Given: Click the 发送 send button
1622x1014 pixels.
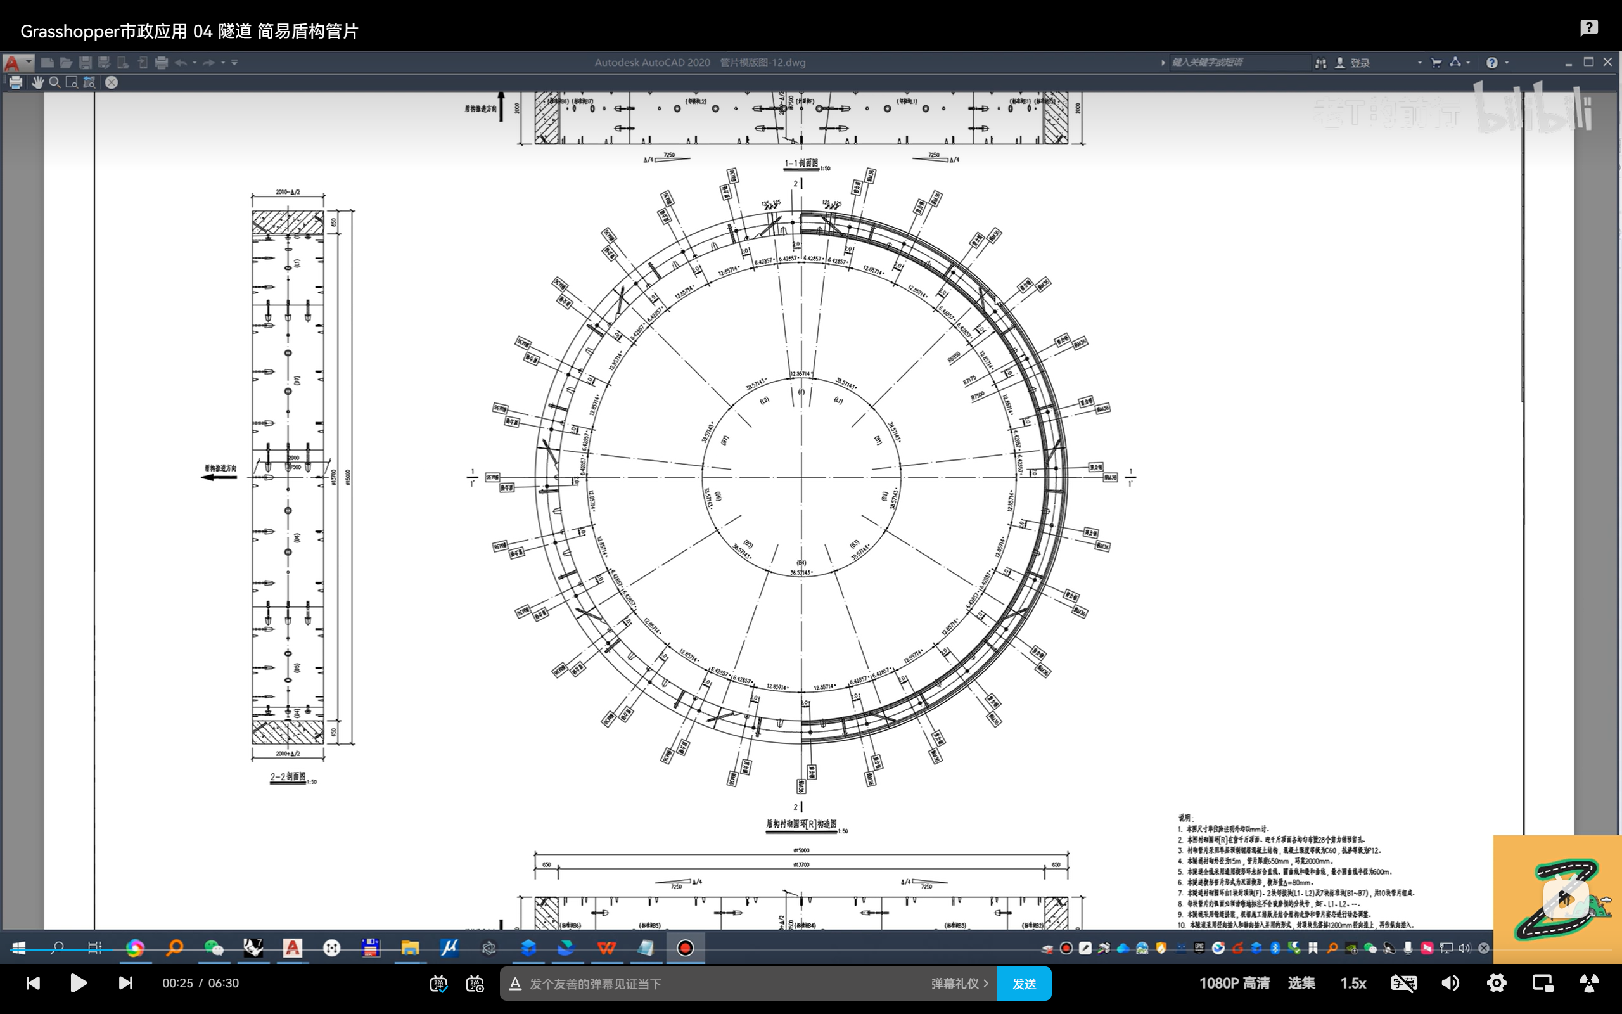Looking at the screenshot, I should pyautogui.click(x=1023, y=984).
